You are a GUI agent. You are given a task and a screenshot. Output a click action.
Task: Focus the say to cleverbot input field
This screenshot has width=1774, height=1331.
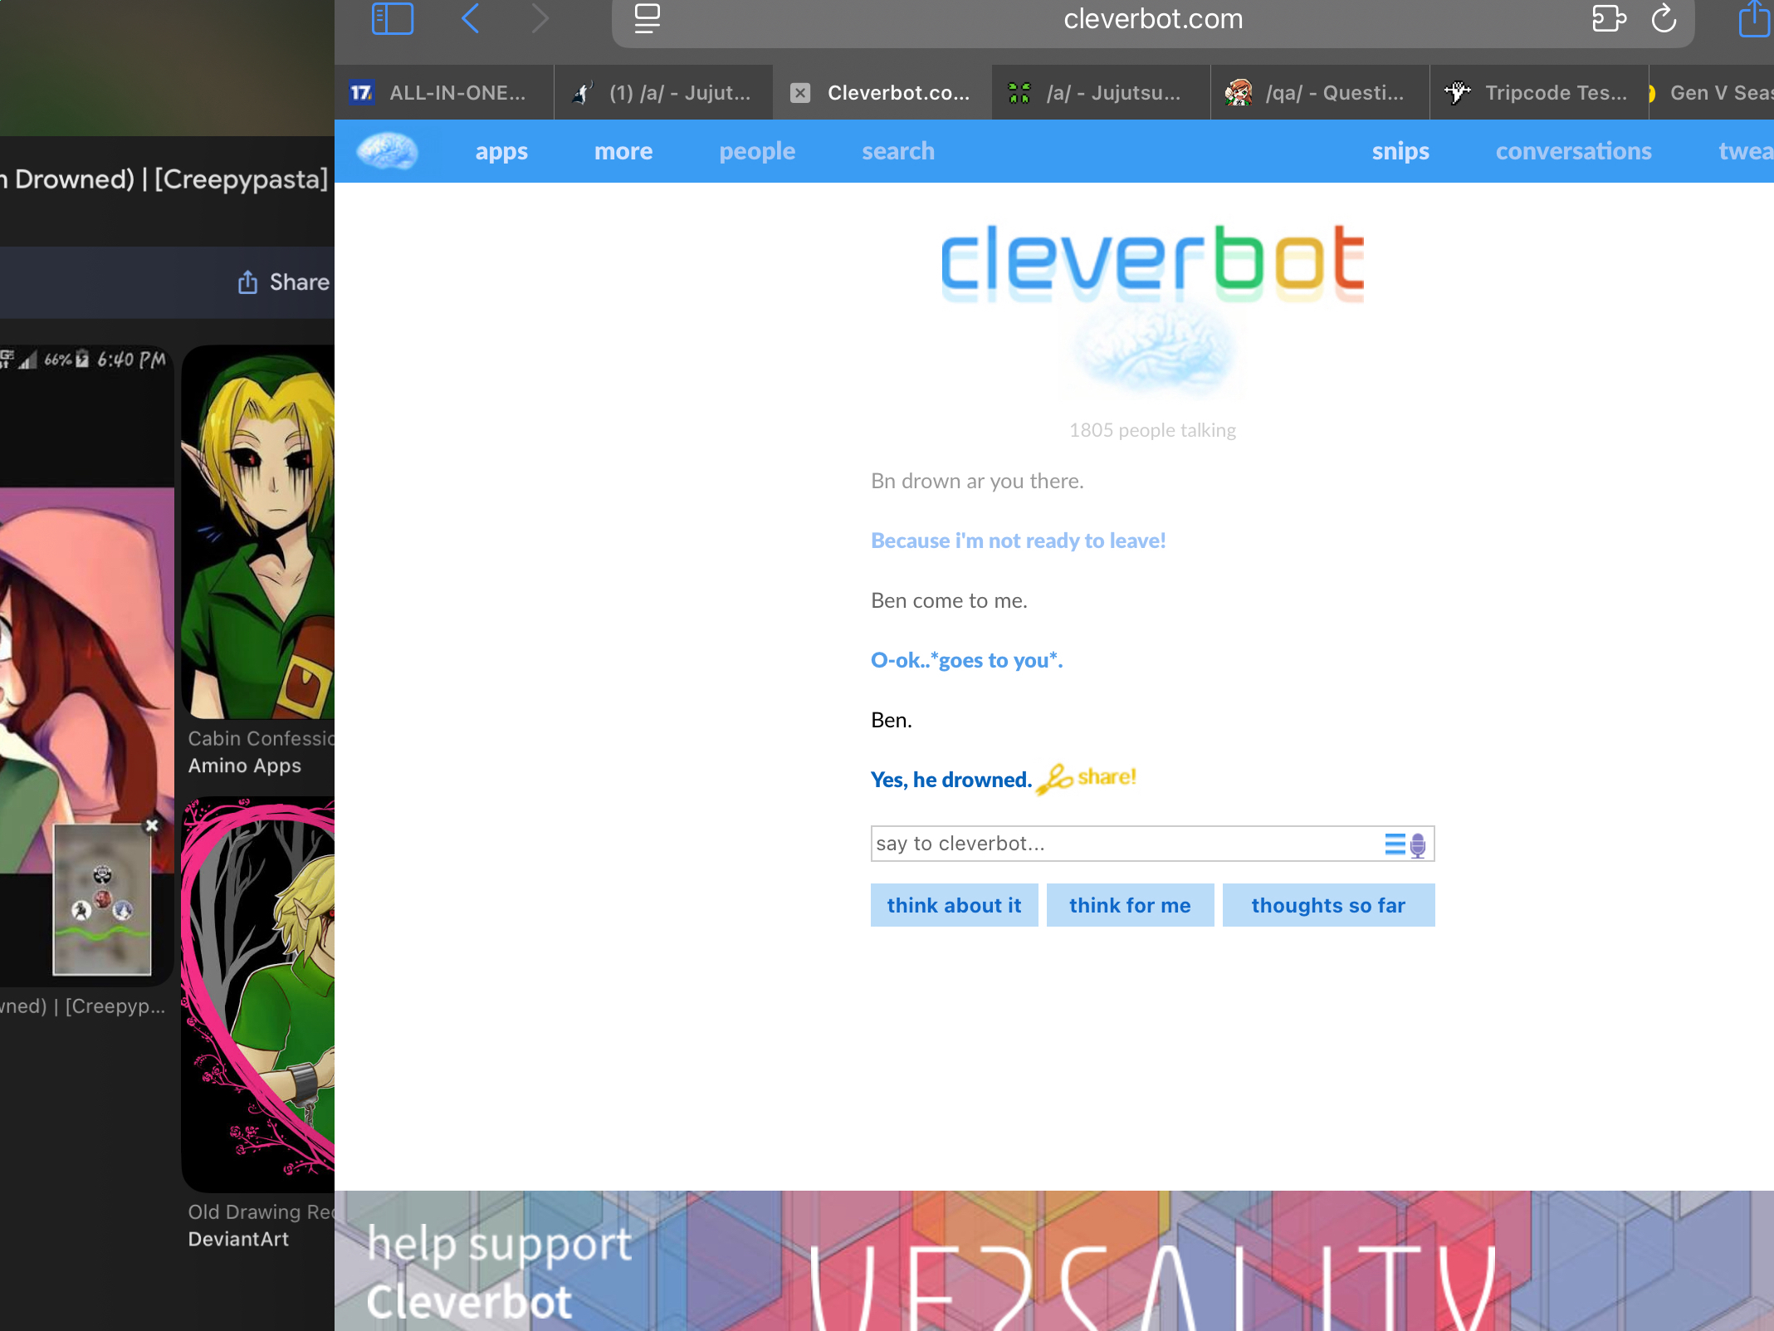[1121, 844]
